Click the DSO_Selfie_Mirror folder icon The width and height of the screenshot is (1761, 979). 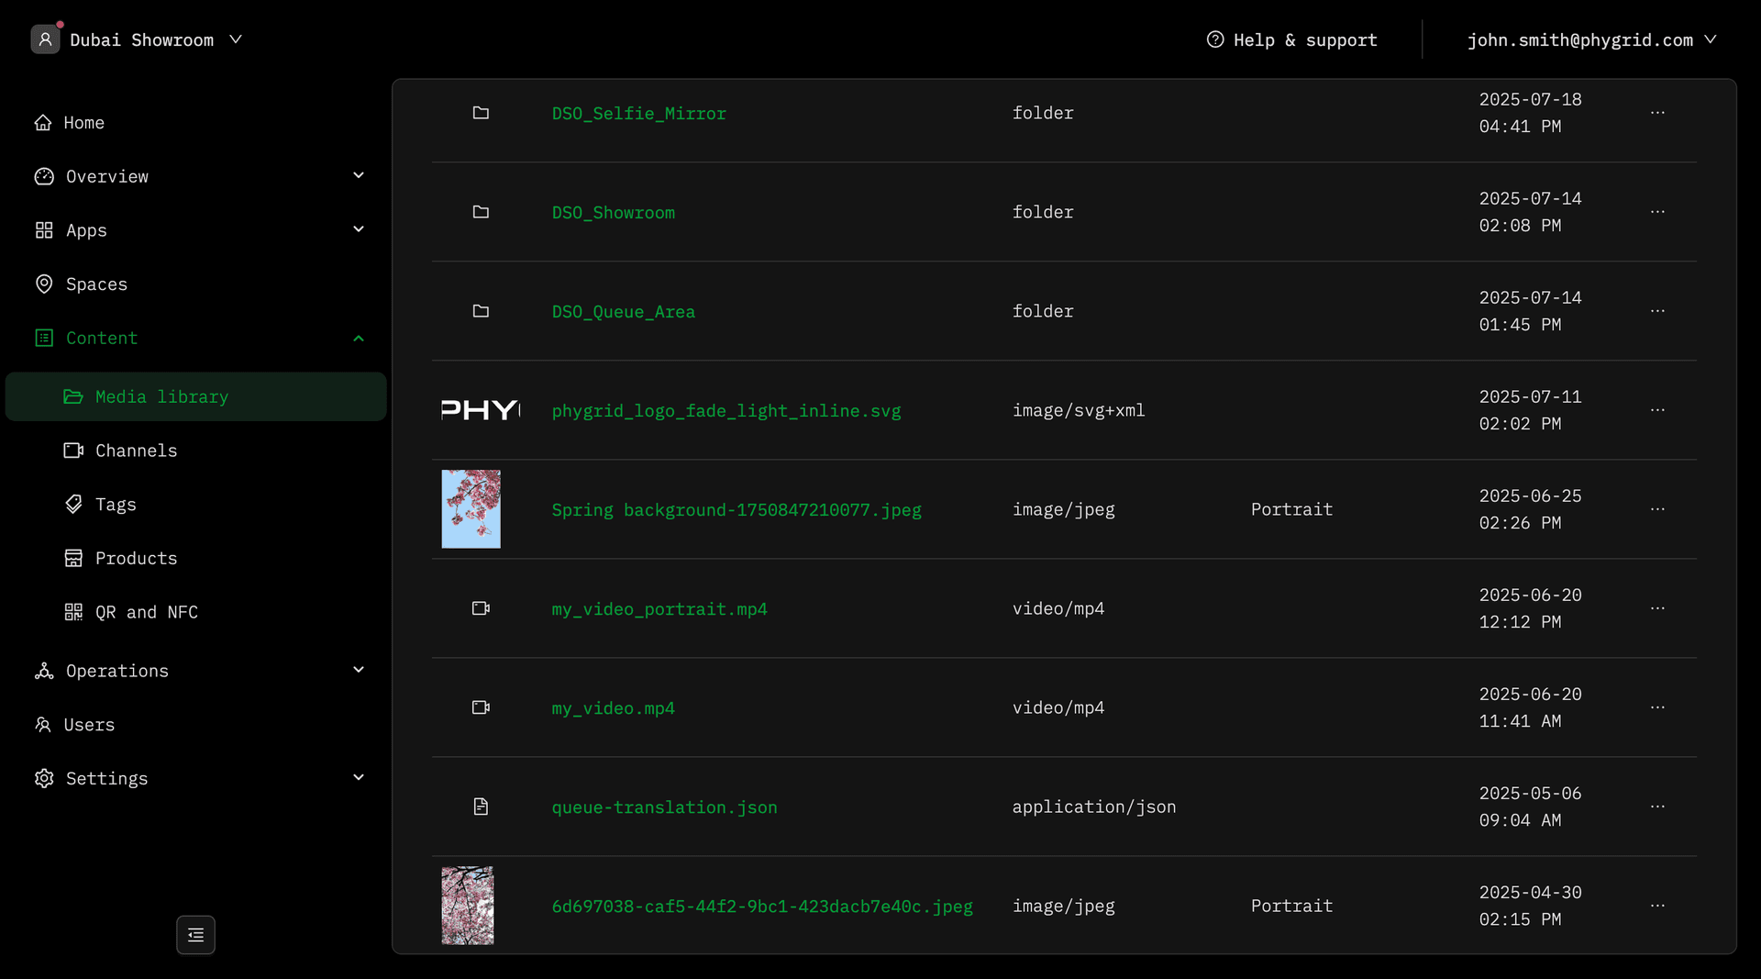pyautogui.click(x=481, y=113)
